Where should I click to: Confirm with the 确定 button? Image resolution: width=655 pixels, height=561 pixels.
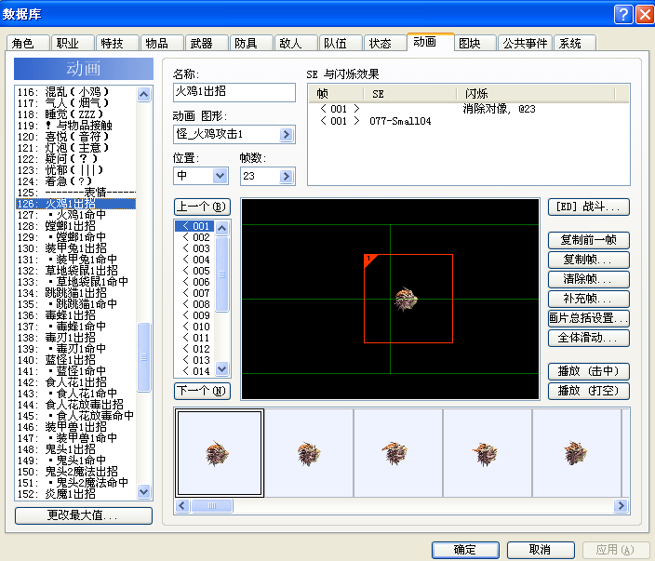tap(465, 550)
